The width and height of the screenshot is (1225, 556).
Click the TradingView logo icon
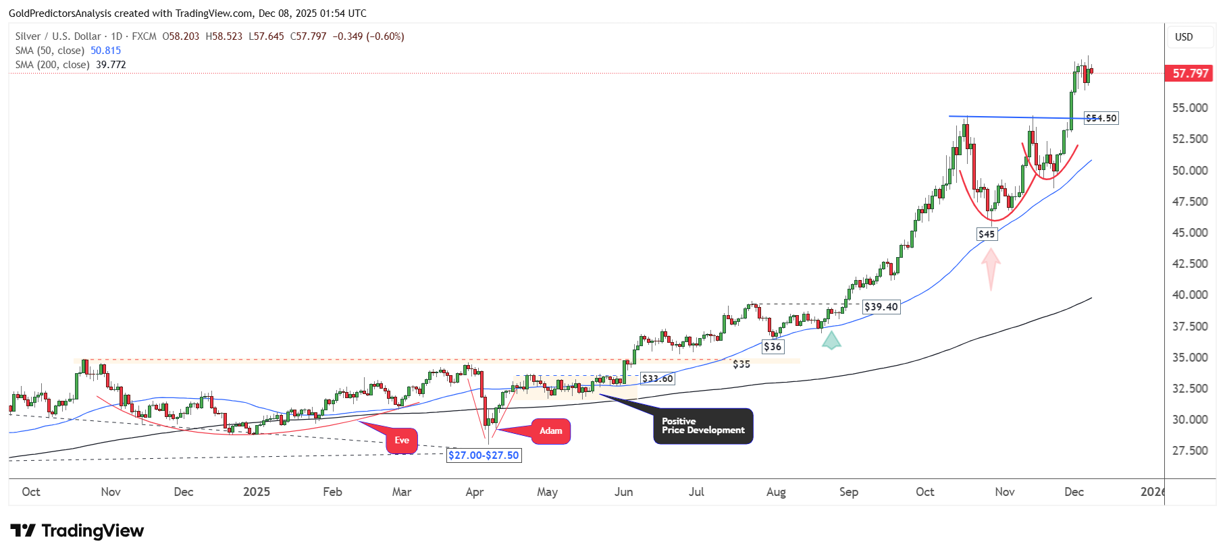(23, 531)
